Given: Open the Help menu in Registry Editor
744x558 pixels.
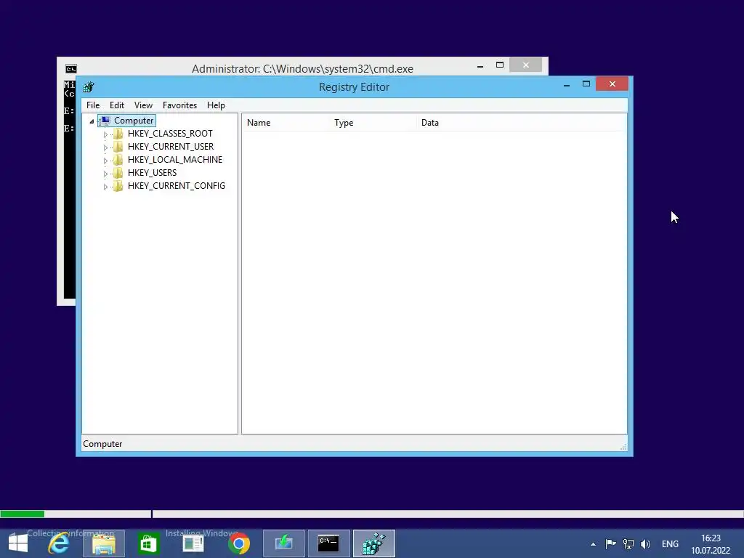Looking at the screenshot, I should [216, 105].
